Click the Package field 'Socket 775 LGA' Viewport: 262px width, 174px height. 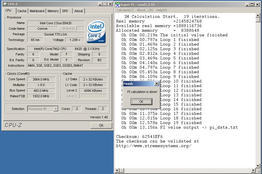[x=56, y=34]
